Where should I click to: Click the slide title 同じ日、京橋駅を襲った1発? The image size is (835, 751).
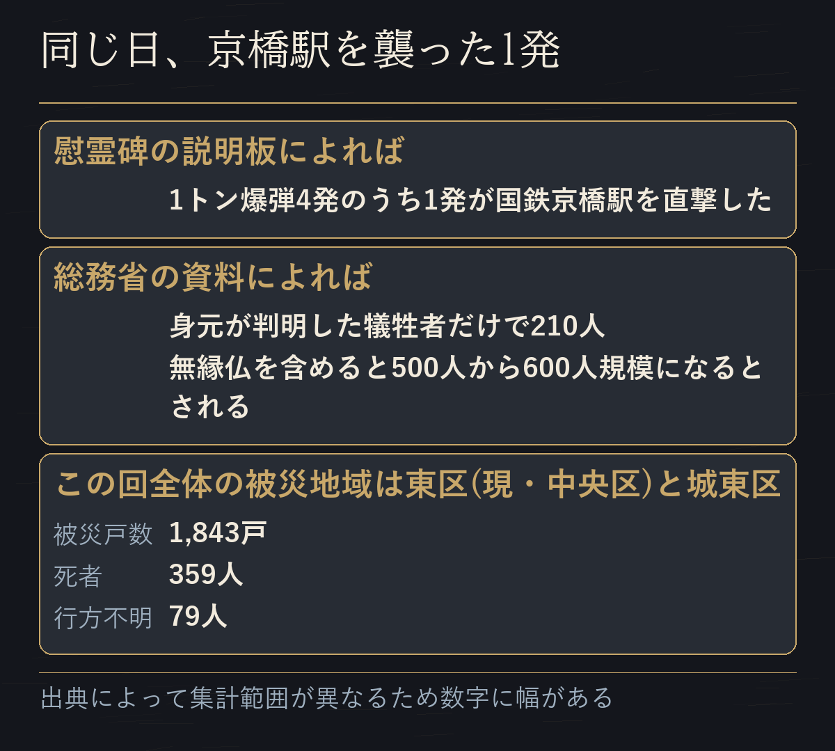click(300, 51)
